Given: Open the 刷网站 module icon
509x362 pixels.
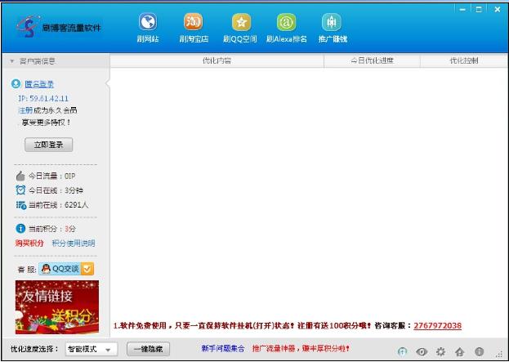Looking at the screenshot, I should 147,23.
